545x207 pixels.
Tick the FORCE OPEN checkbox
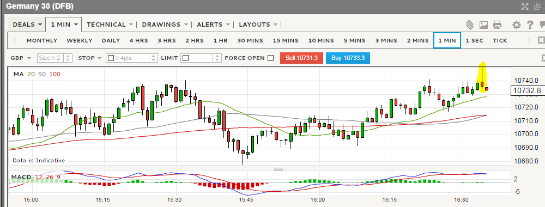(270, 58)
